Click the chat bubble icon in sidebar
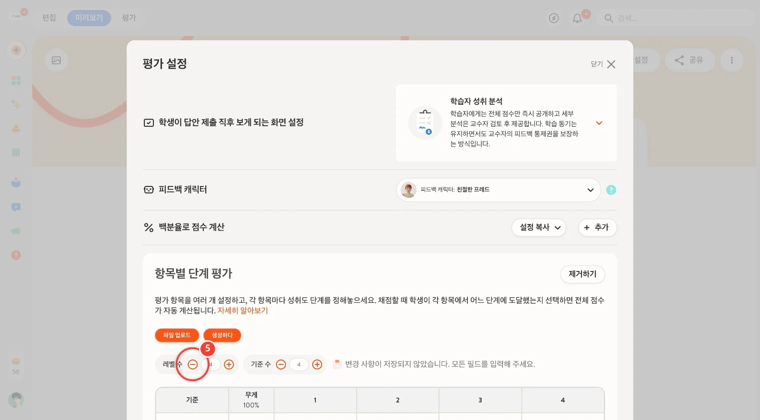The width and height of the screenshot is (760, 420). pyautogui.click(x=16, y=207)
